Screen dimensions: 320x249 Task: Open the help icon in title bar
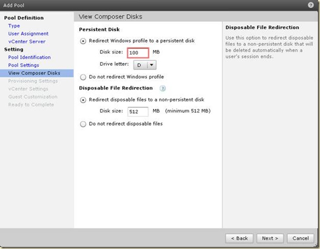(x=311, y=5)
